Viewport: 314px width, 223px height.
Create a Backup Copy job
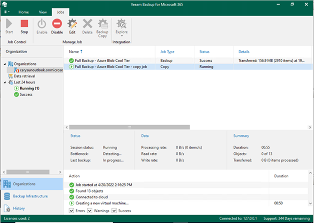(102, 28)
